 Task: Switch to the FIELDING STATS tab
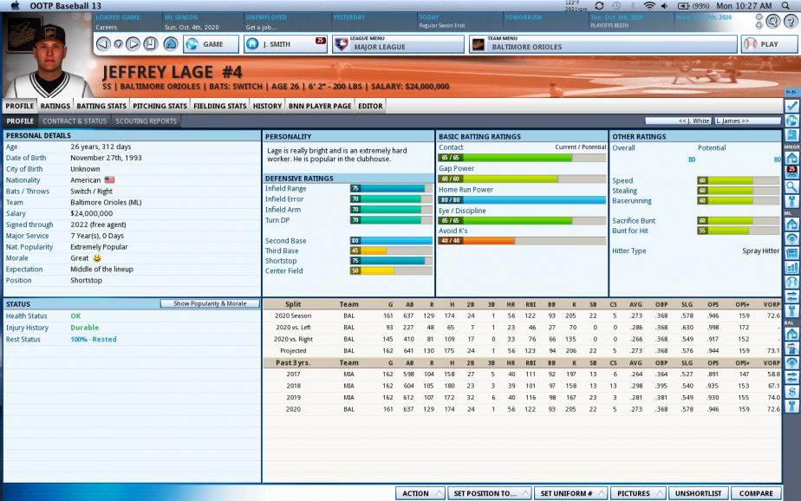pos(219,106)
